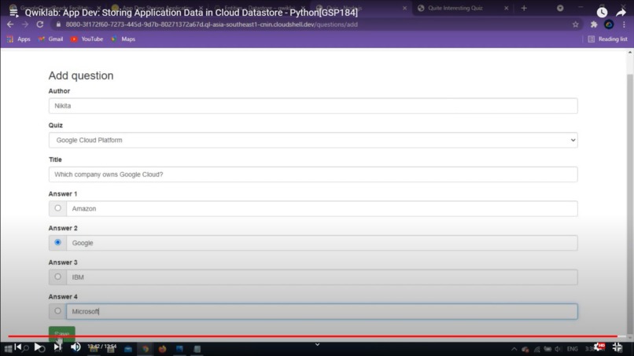Open the Quiz dropdown Google Cloud Platform
This screenshot has width=634, height=356.
[x=313, y=140]
